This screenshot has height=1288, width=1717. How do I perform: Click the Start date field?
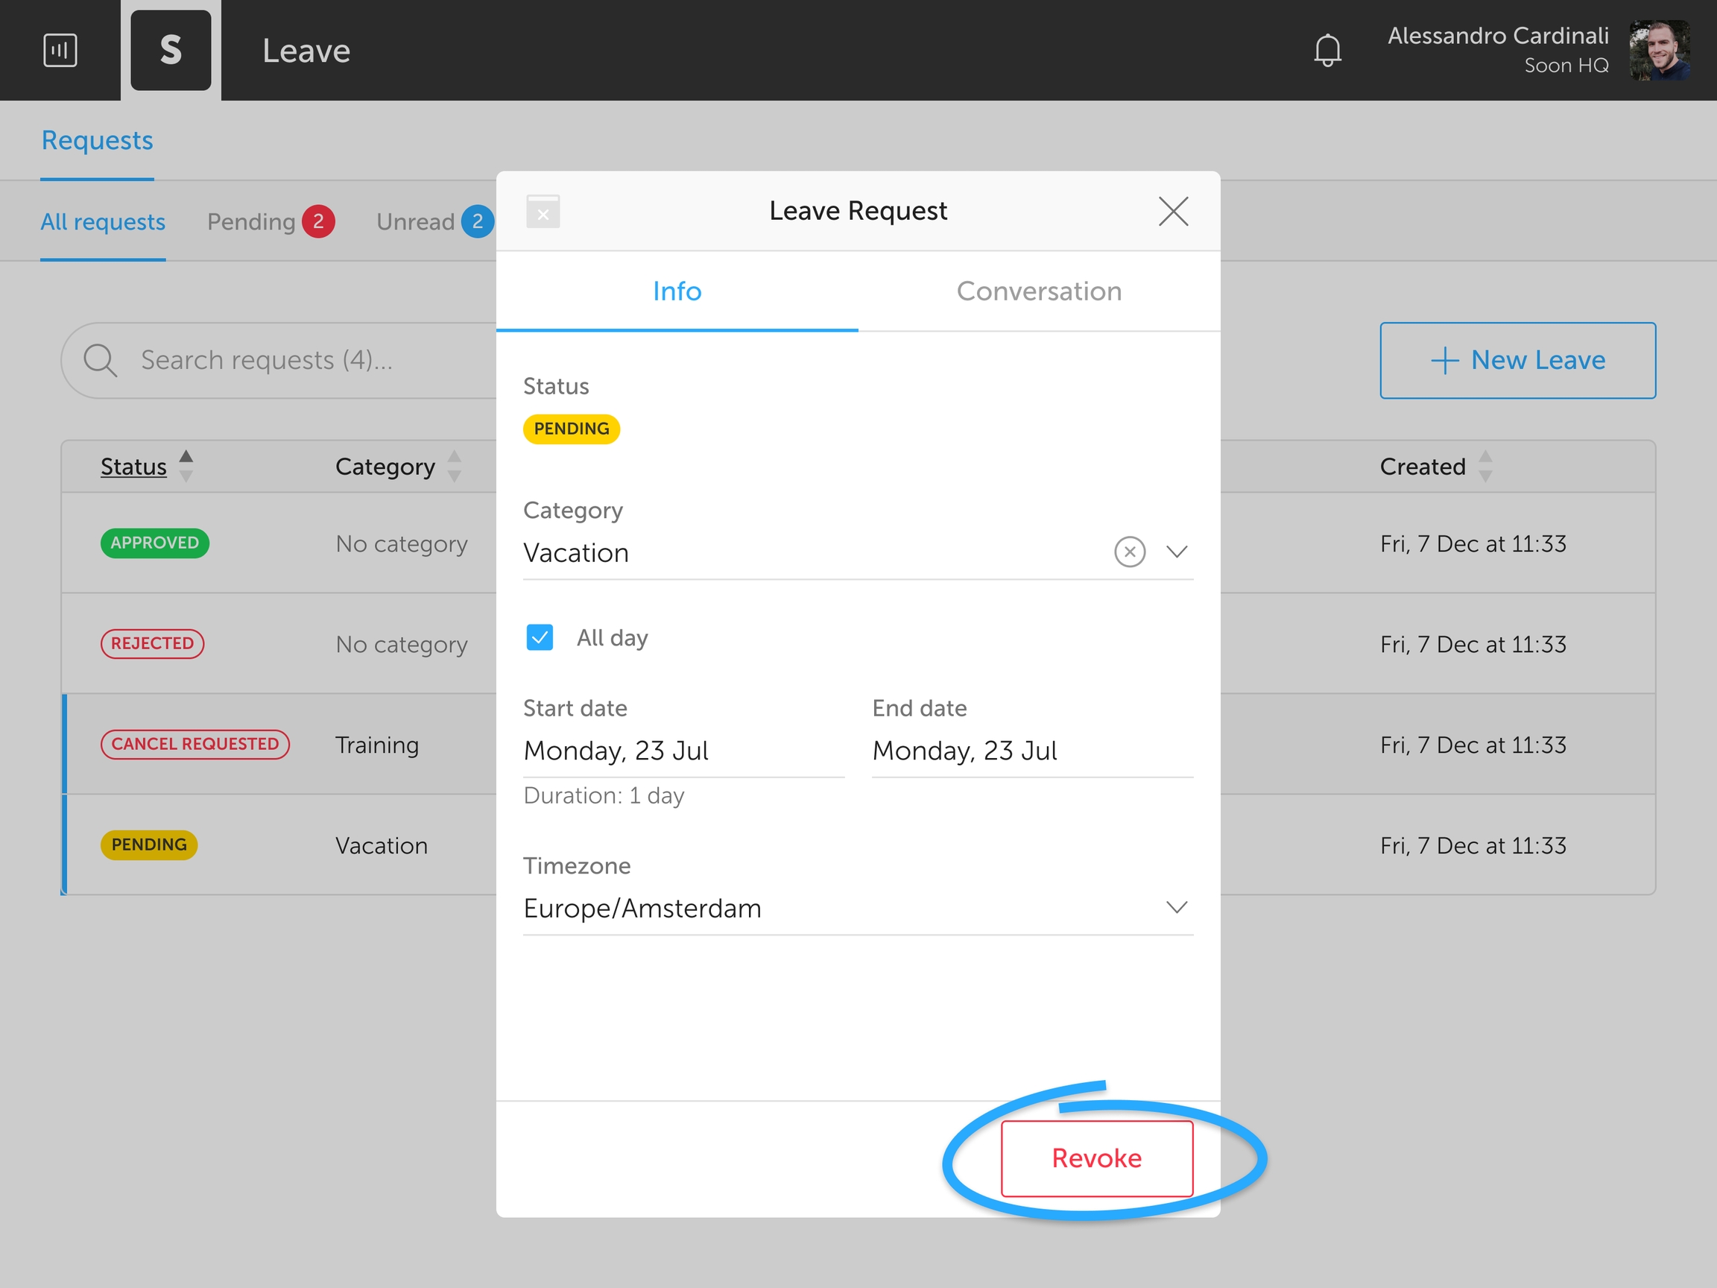(x=683, y=751)
